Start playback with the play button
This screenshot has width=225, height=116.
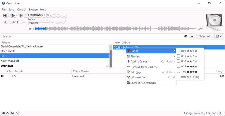pos(13,15)
